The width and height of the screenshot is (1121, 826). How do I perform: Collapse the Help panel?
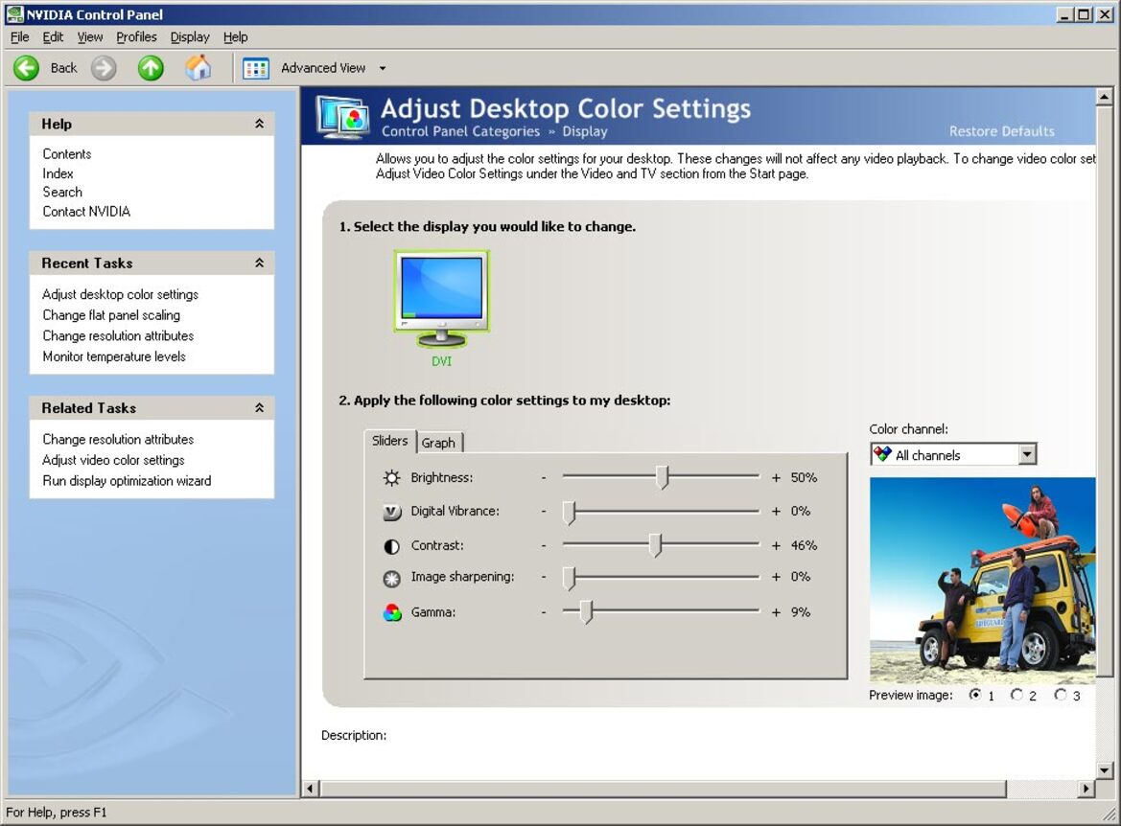(x=260, y=124)
